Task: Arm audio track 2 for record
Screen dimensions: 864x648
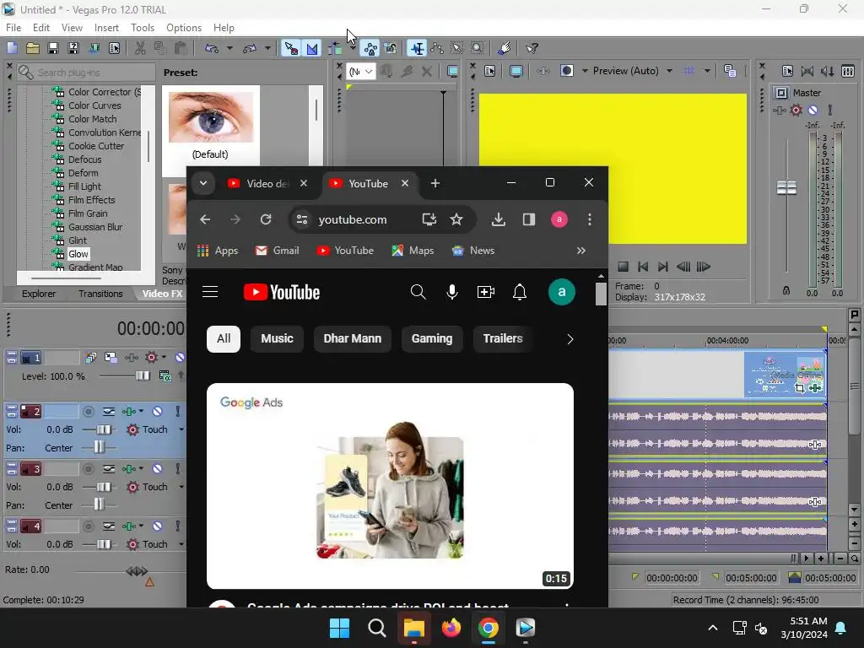Action: 88,412
